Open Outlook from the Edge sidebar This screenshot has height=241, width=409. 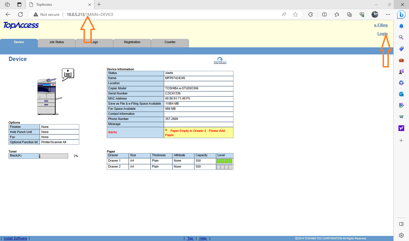click(401, 94)
